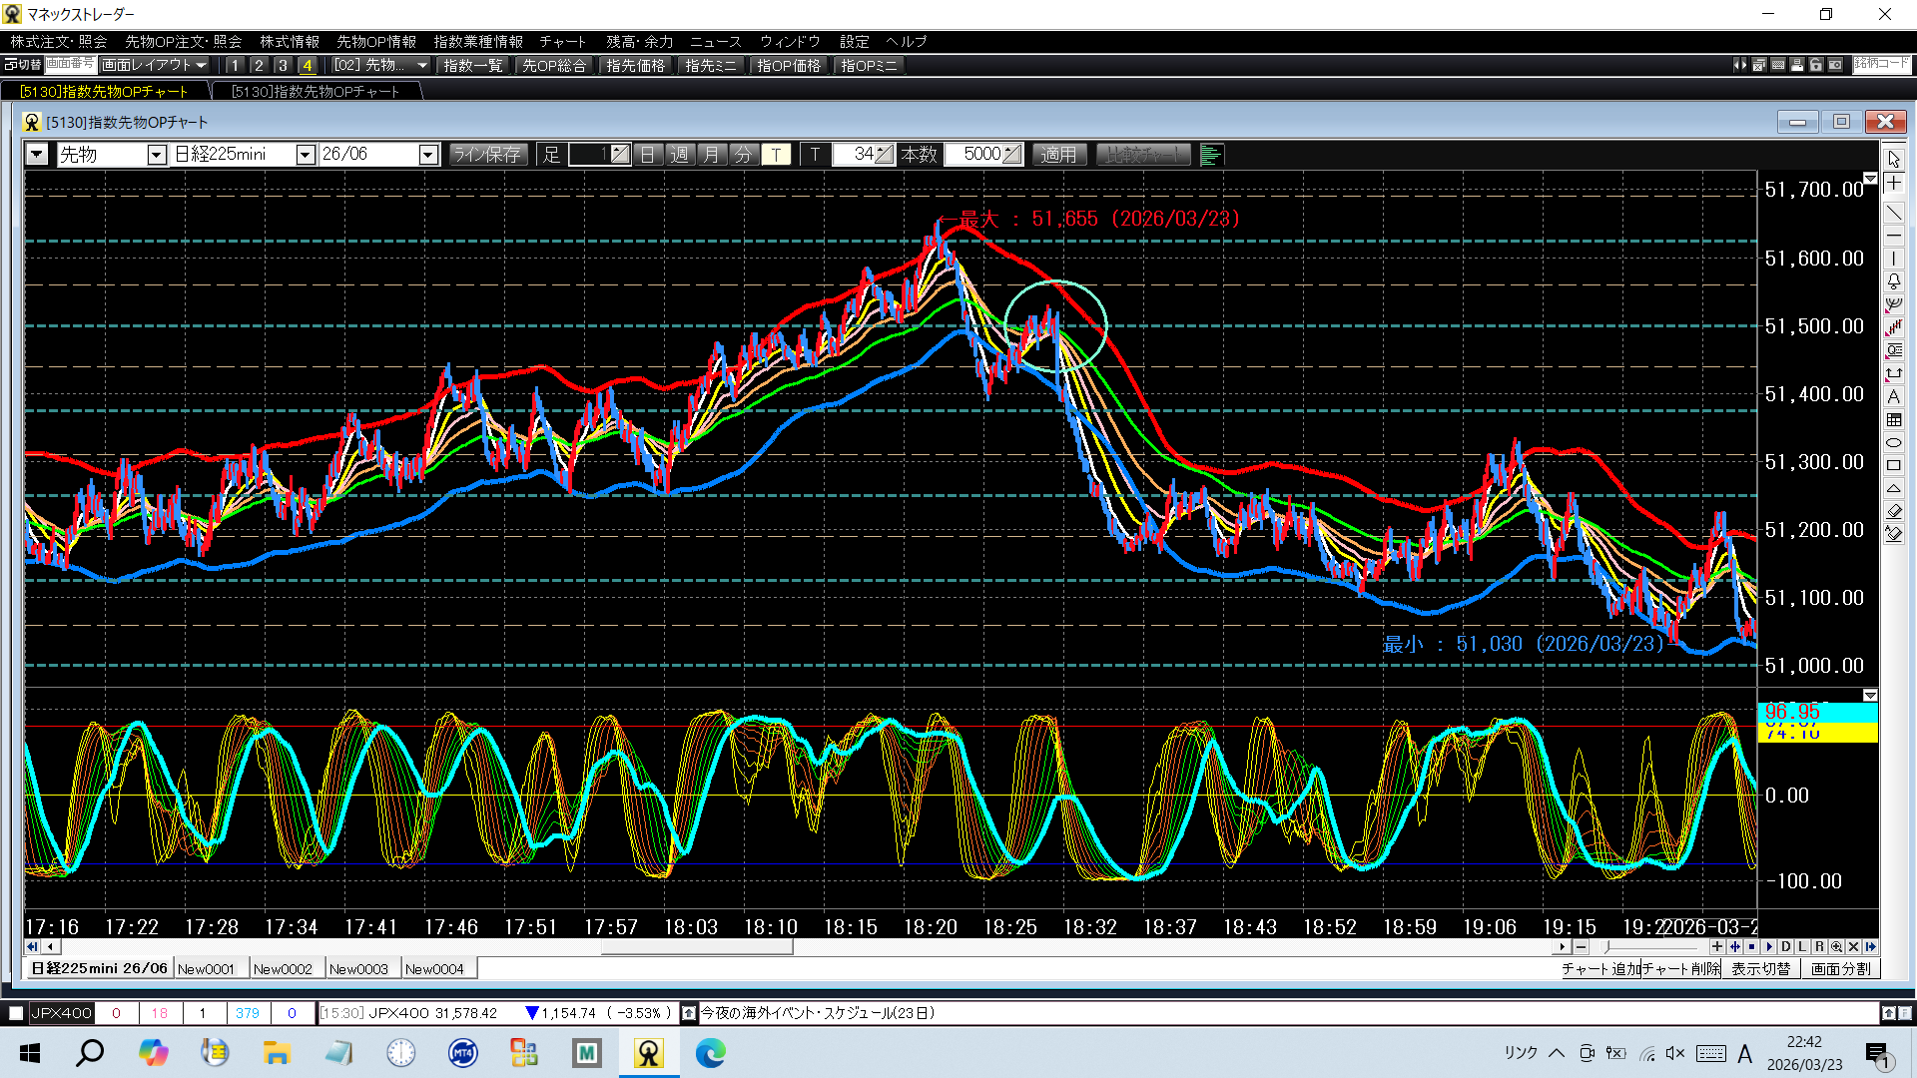Switch to the New0001 chart tab

click(206, 968)
